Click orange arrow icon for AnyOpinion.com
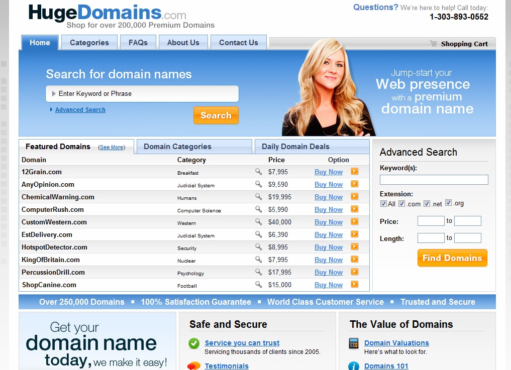The width and height of the screenshot is (511, 370). 355,184
